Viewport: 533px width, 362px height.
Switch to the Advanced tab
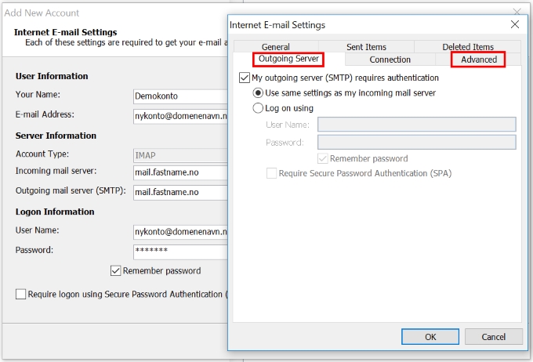click(478, 60)
